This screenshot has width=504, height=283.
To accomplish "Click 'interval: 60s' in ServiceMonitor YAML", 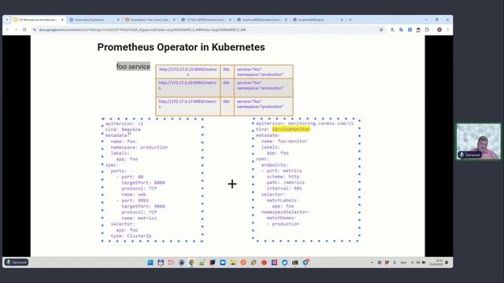I will [284, 189].
